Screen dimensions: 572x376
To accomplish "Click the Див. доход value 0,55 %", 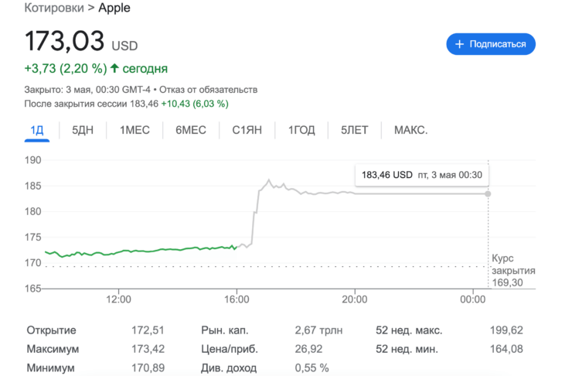I will pos(312,367).
